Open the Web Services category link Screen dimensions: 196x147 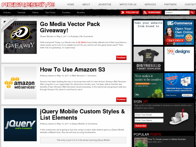click(78, 76)
